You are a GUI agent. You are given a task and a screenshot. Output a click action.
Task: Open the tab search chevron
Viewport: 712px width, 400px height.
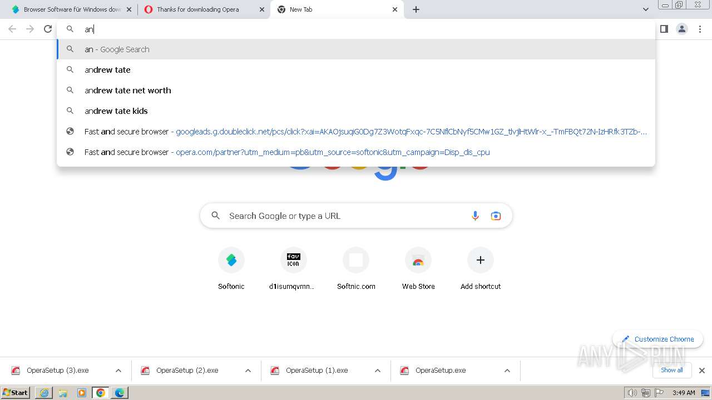point(646,9)
